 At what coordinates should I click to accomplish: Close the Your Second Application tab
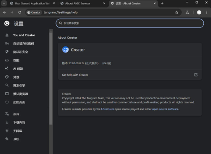54,3
